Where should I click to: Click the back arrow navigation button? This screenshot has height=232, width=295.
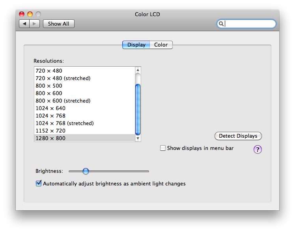point(24,24)
